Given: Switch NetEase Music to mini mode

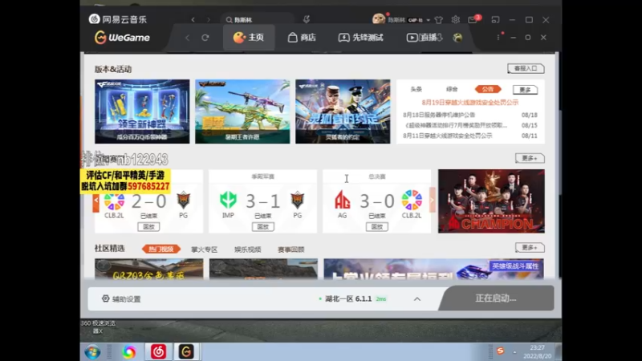Looking at the screenshot, I should [x=495, y=19].
